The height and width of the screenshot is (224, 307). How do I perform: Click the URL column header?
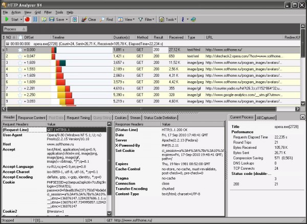pyautogui.click(x=244, y=37)
